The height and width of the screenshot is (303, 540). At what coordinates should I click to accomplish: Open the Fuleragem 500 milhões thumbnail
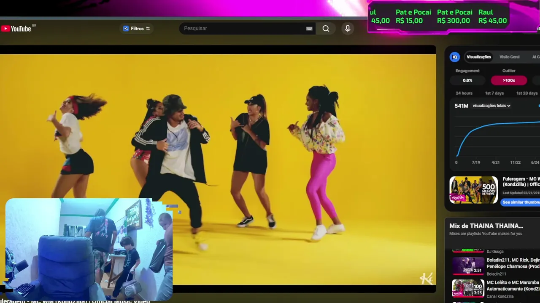pyautogui.click(x=473, y=190)
